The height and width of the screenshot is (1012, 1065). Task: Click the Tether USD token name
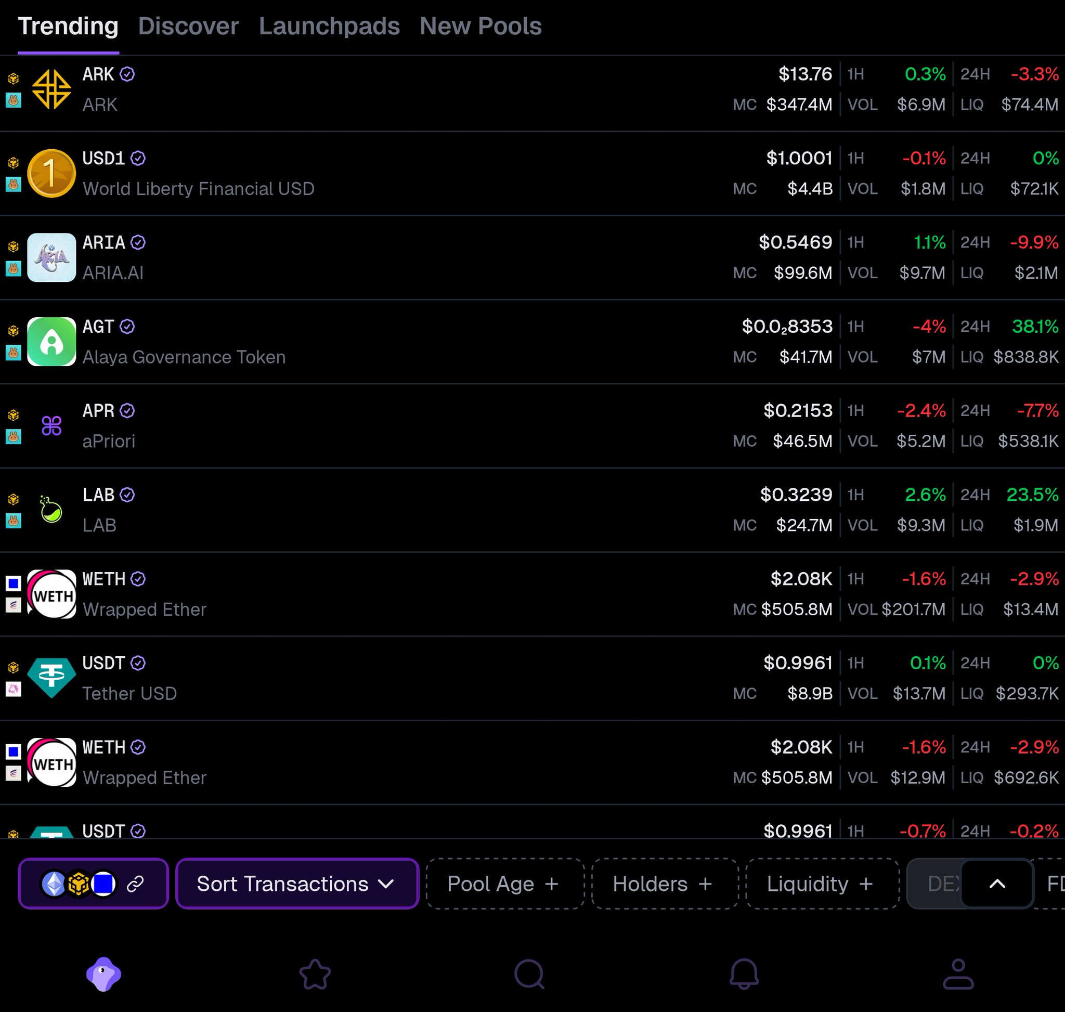[x=129, y=694]
